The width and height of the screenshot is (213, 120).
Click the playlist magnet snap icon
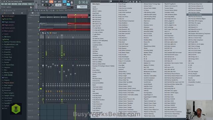pyautogui.click(x=32, y=10)
